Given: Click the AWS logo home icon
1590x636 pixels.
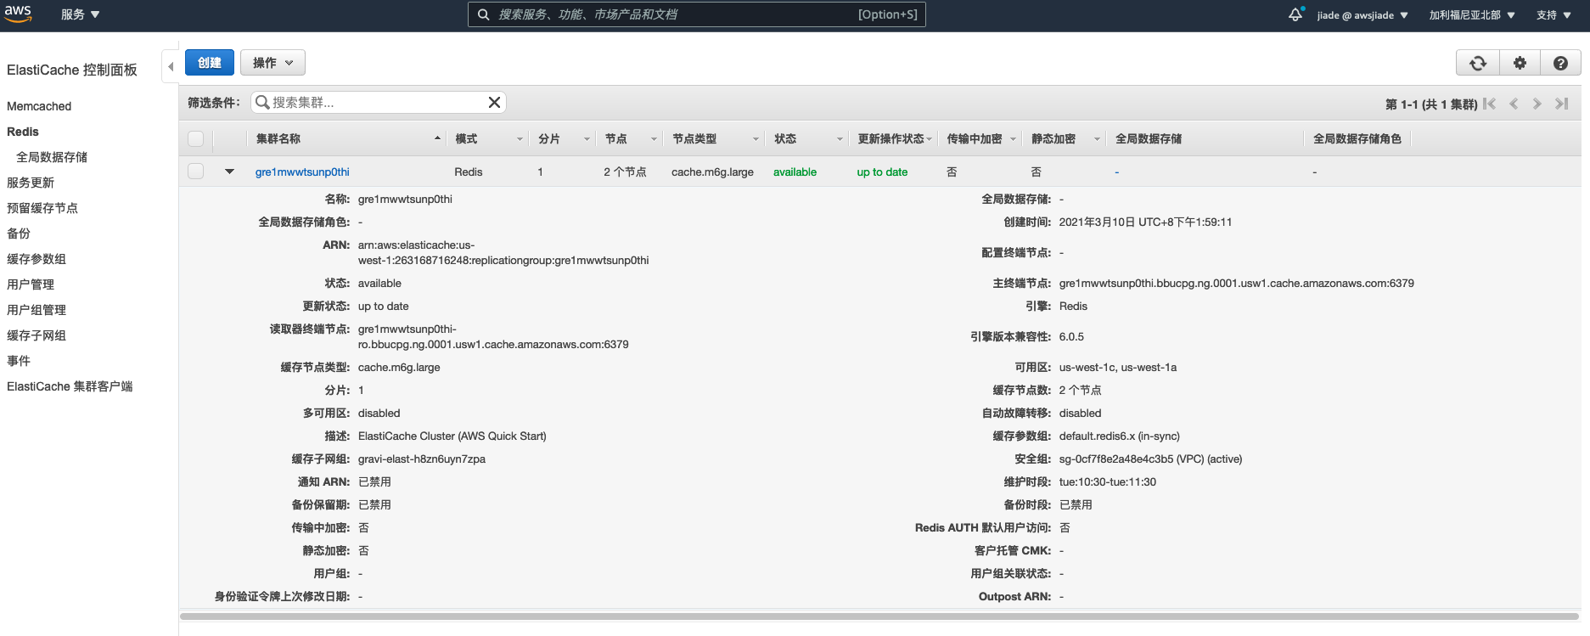Looking at the screenshot, I should click(18, 14).
